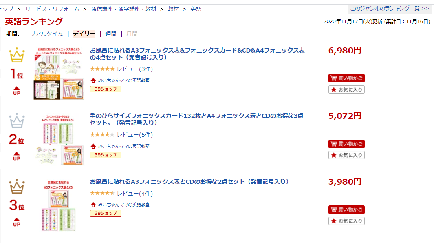Open the レビュー(5件) link on second item
The image size is (434, 243).
[135, 135]
